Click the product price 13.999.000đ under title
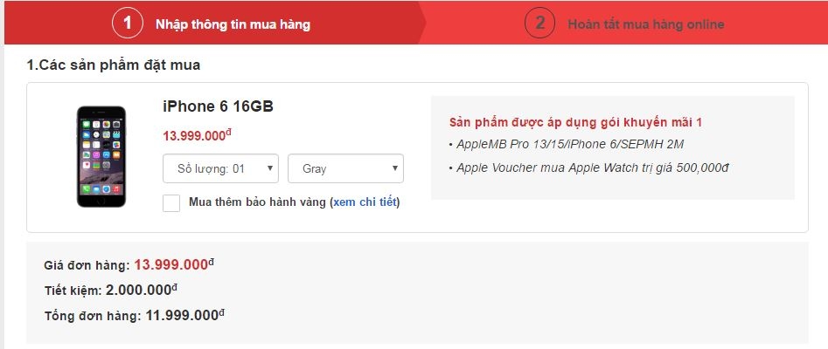 click(x=197, y=135)
